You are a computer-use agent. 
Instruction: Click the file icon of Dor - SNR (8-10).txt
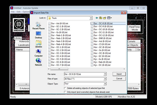[x=92, y=38]
